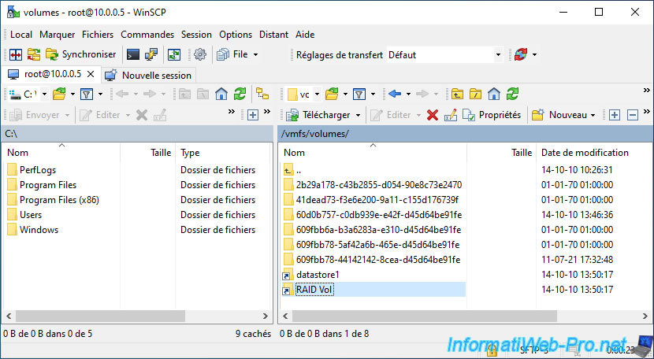
Task: Click the Compare directories icon
Action: point(15,54)
